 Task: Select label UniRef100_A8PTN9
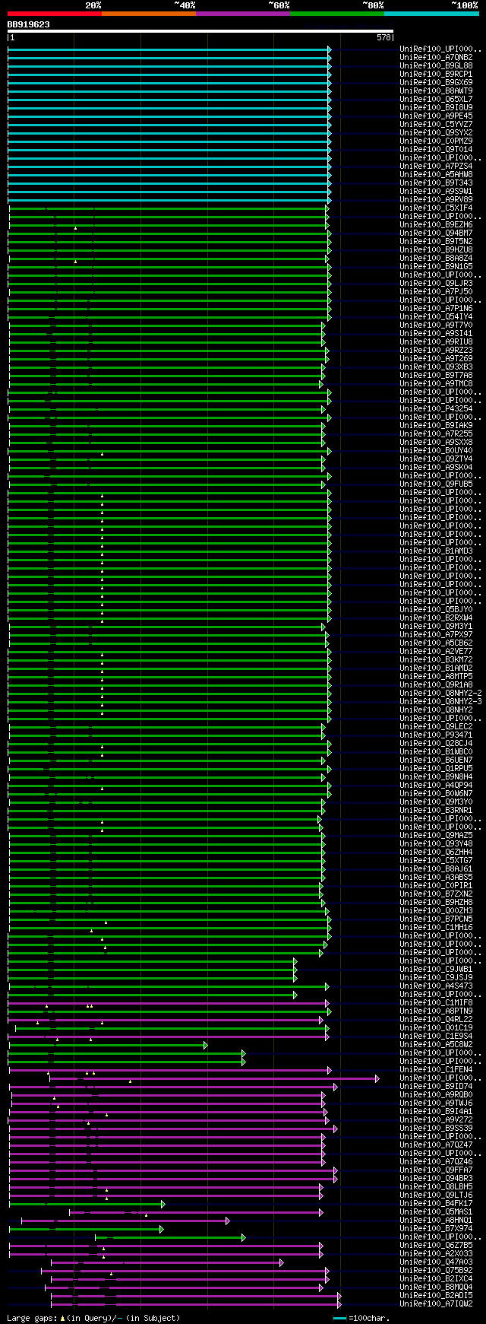[x=436, y=1011]
